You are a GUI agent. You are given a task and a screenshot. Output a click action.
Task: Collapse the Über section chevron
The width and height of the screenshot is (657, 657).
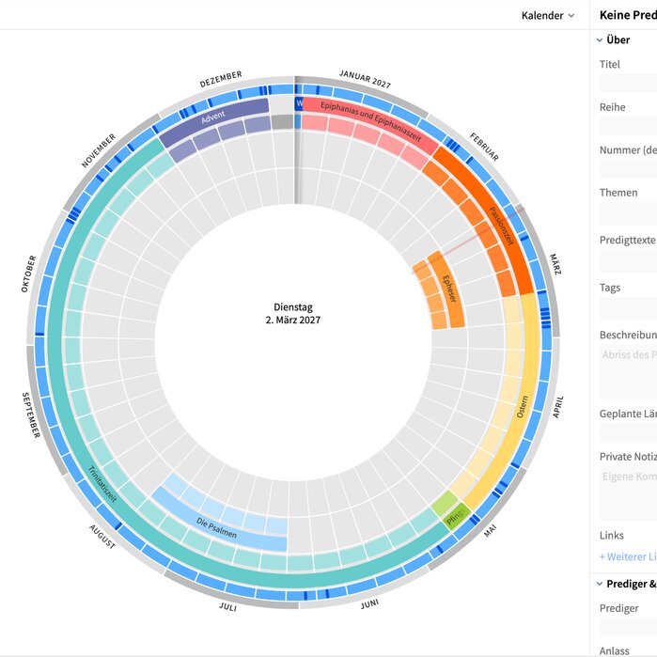(600, 40)
